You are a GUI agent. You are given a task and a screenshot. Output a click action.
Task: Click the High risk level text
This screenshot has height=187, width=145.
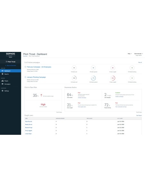click(43, 104)
